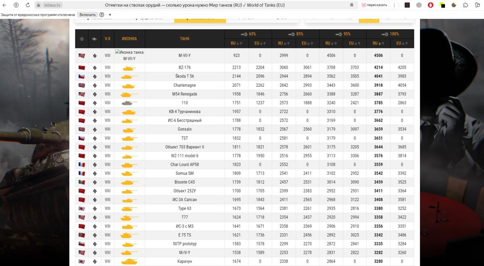Open the puzzle-piece extensions menu
Screen dimensions: 484x266
coord(466,5)
